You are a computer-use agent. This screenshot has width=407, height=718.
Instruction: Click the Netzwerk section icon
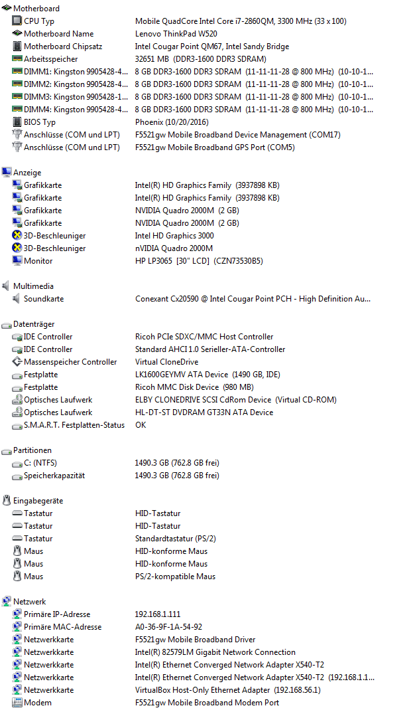7,601
